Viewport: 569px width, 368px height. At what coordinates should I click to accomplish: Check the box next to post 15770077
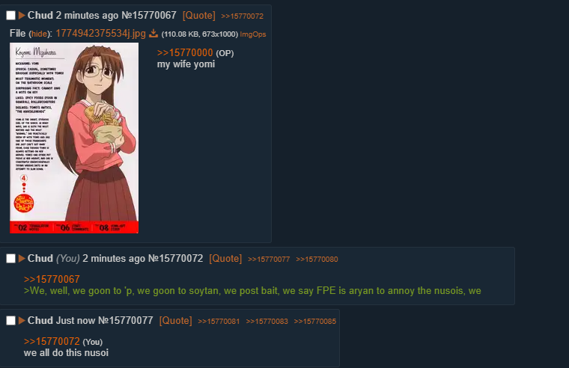pyautogui.click(x=11, y=321)
